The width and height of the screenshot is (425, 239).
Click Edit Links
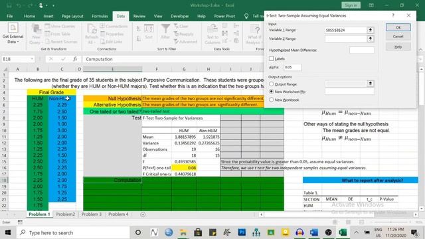pos(111,41)
